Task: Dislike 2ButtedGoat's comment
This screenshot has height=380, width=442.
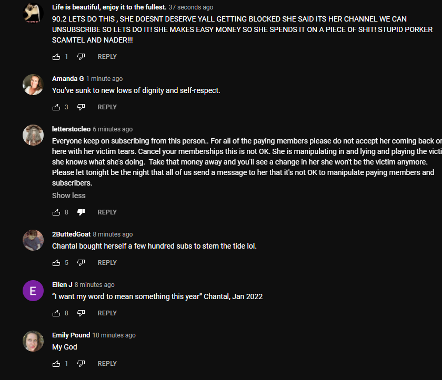Action: pos(81,263)
